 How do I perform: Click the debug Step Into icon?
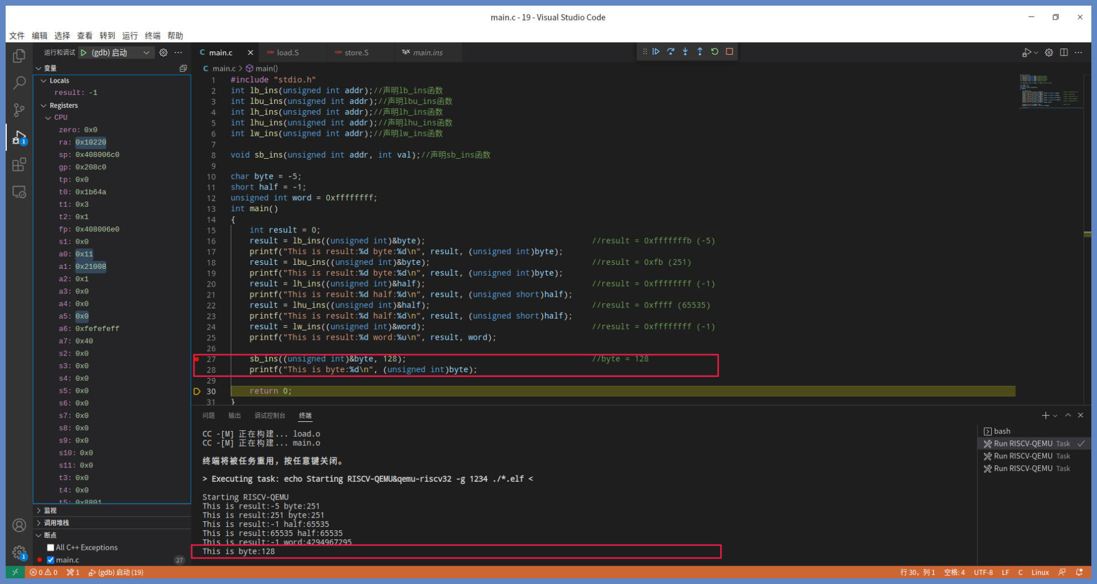(685, 52)
